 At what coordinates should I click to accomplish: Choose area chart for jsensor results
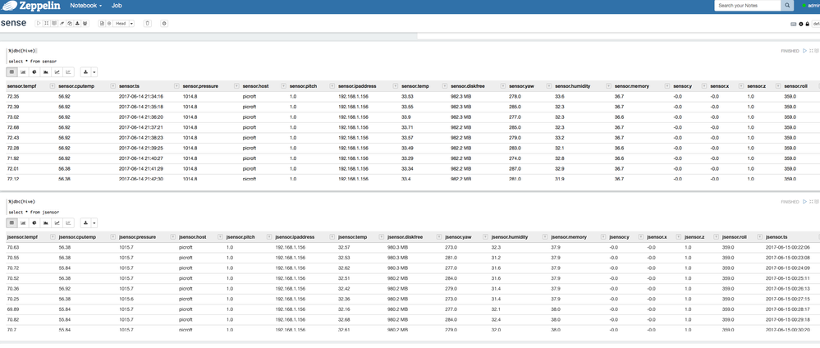pos(46,222)
